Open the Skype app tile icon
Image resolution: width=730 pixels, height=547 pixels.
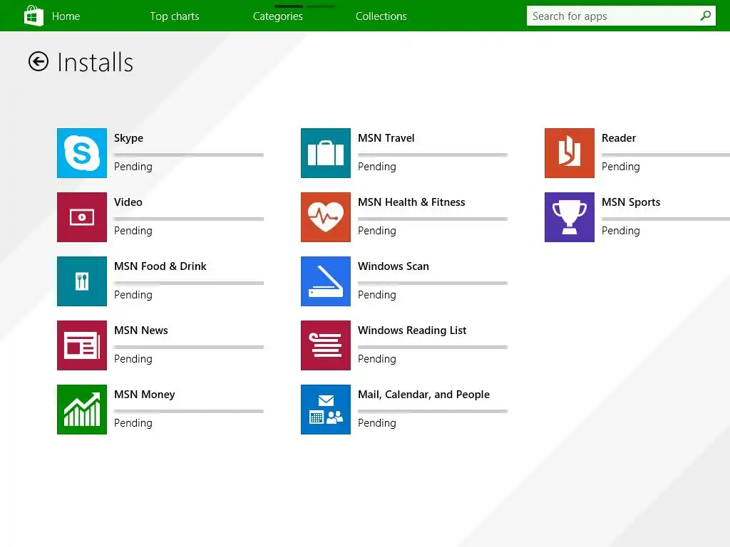point(82,153)
